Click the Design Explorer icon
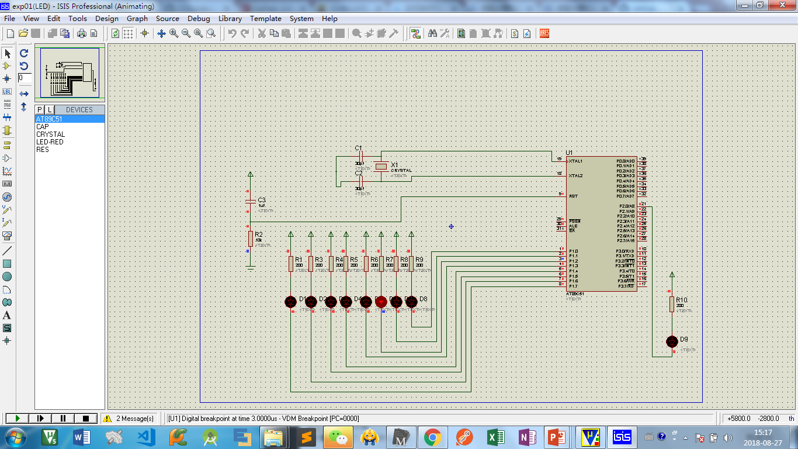 pos(462,33)
